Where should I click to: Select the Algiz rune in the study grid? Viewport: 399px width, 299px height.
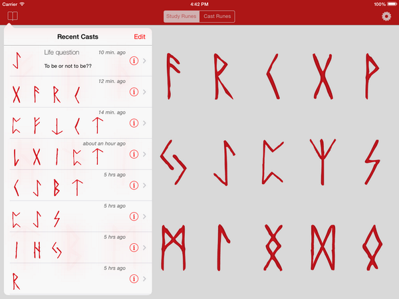point(323,162)
